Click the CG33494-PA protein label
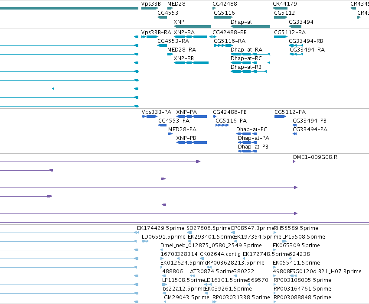Screen dimensions: 369x304 pos(310,129)
